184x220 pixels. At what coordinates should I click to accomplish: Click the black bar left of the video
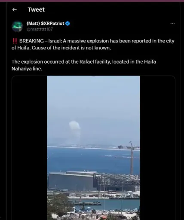click(29, 148)
